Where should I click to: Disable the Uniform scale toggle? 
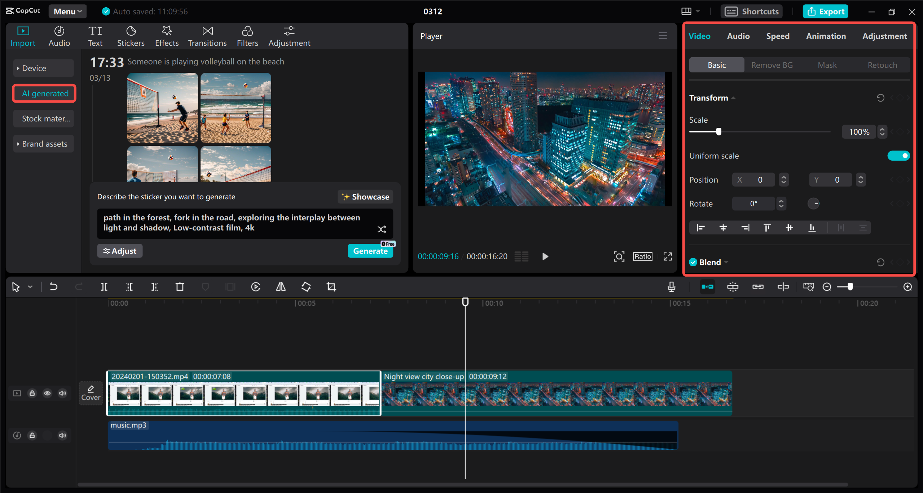click(898, 156)
